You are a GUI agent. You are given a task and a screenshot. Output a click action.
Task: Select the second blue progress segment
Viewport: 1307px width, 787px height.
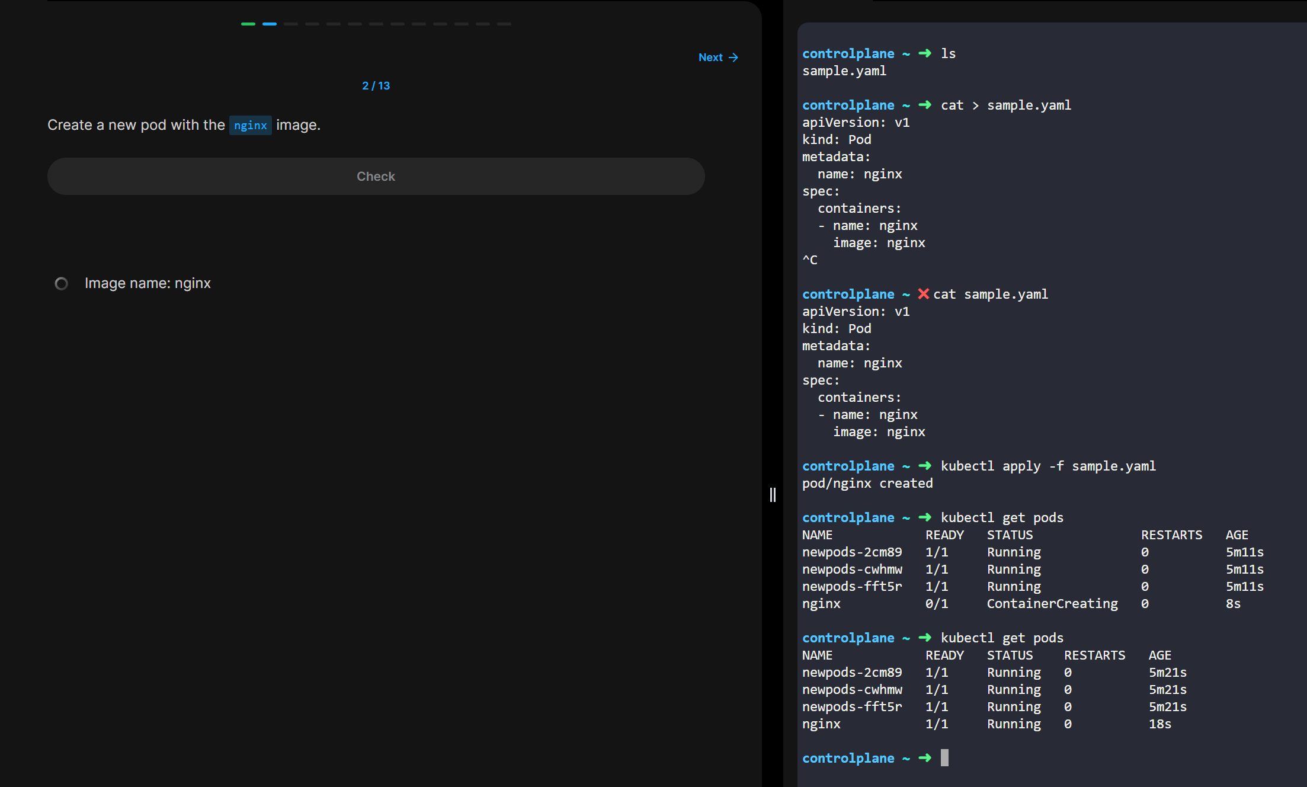point(270,24)
